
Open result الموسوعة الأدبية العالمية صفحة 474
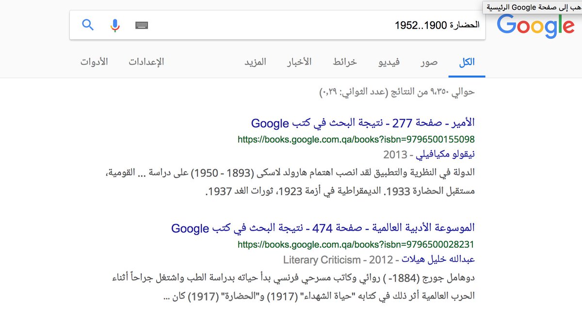click(323, 228)
